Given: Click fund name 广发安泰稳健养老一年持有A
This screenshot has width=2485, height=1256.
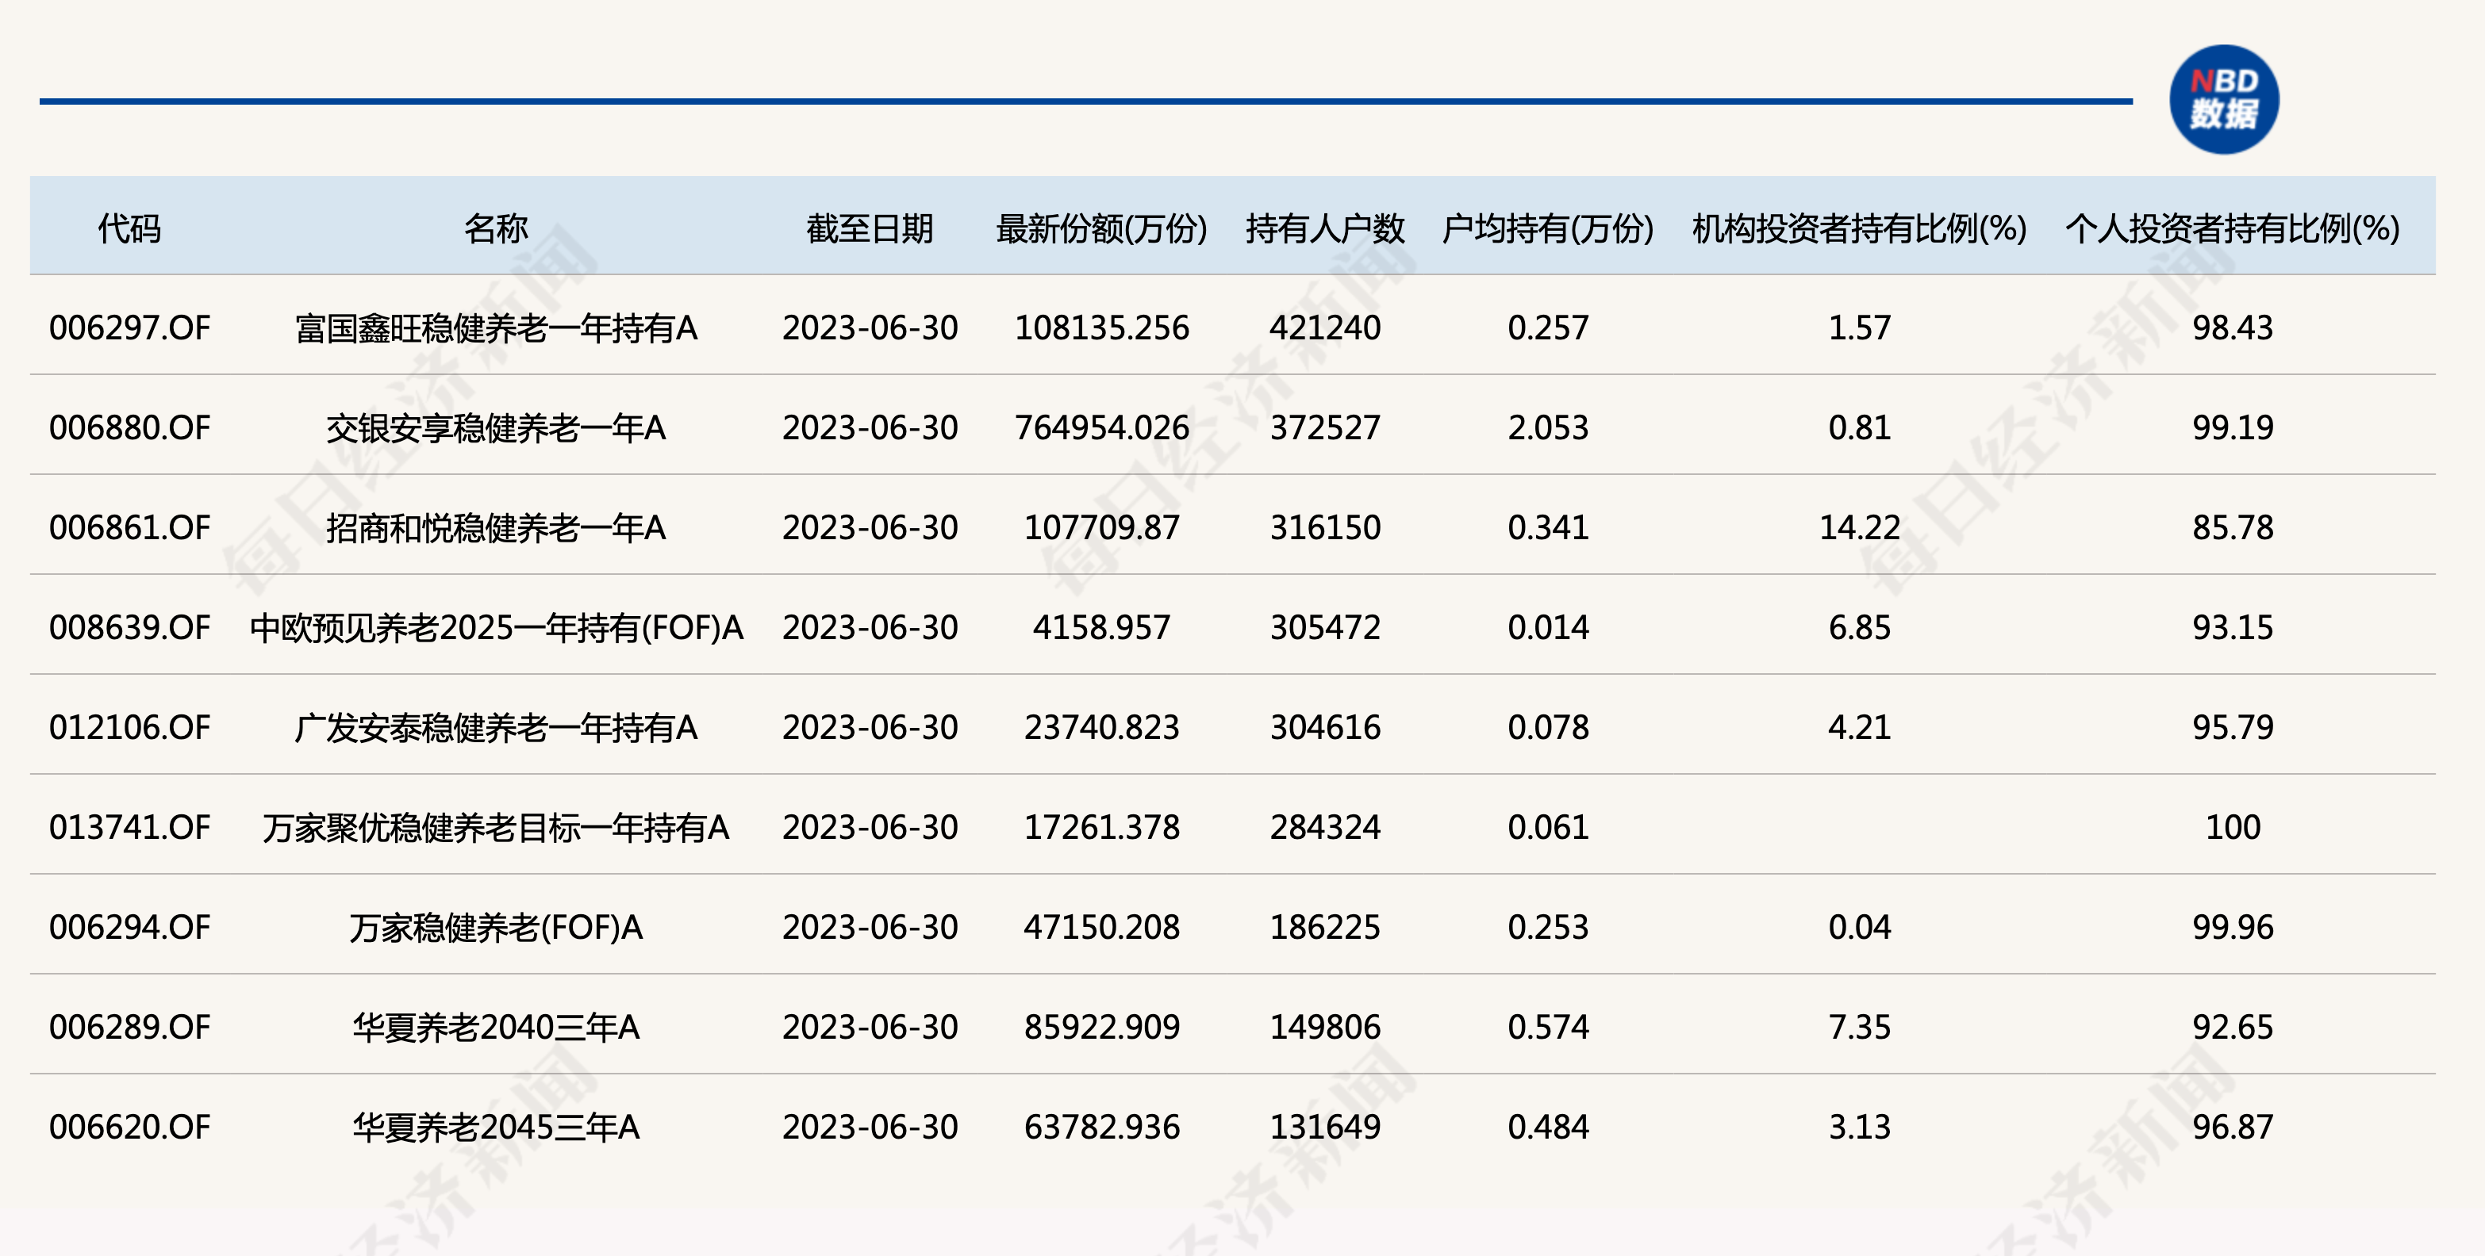Looking at the screenshot, I should [x=496, y=728].
